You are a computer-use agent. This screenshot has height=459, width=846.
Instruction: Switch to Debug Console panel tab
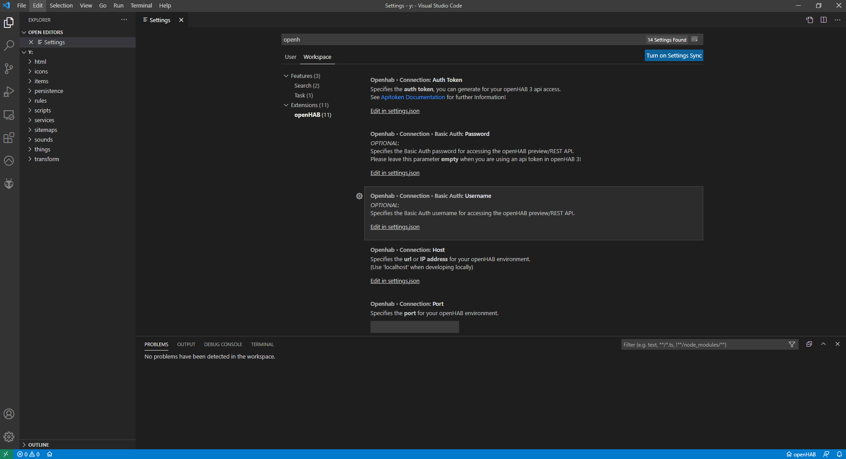click(x=223, y=344)
